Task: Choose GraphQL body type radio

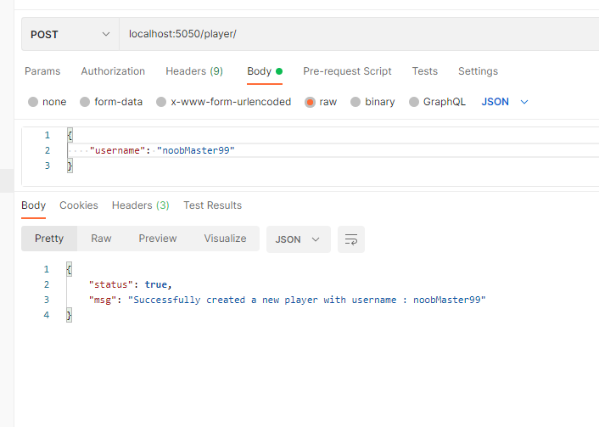Action: pos(414,102)
